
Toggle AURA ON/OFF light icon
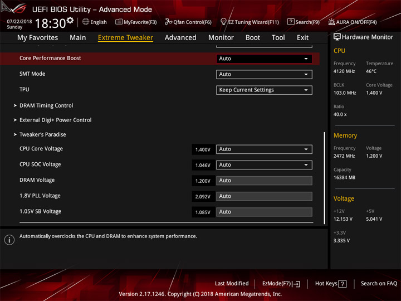point(331,22)
